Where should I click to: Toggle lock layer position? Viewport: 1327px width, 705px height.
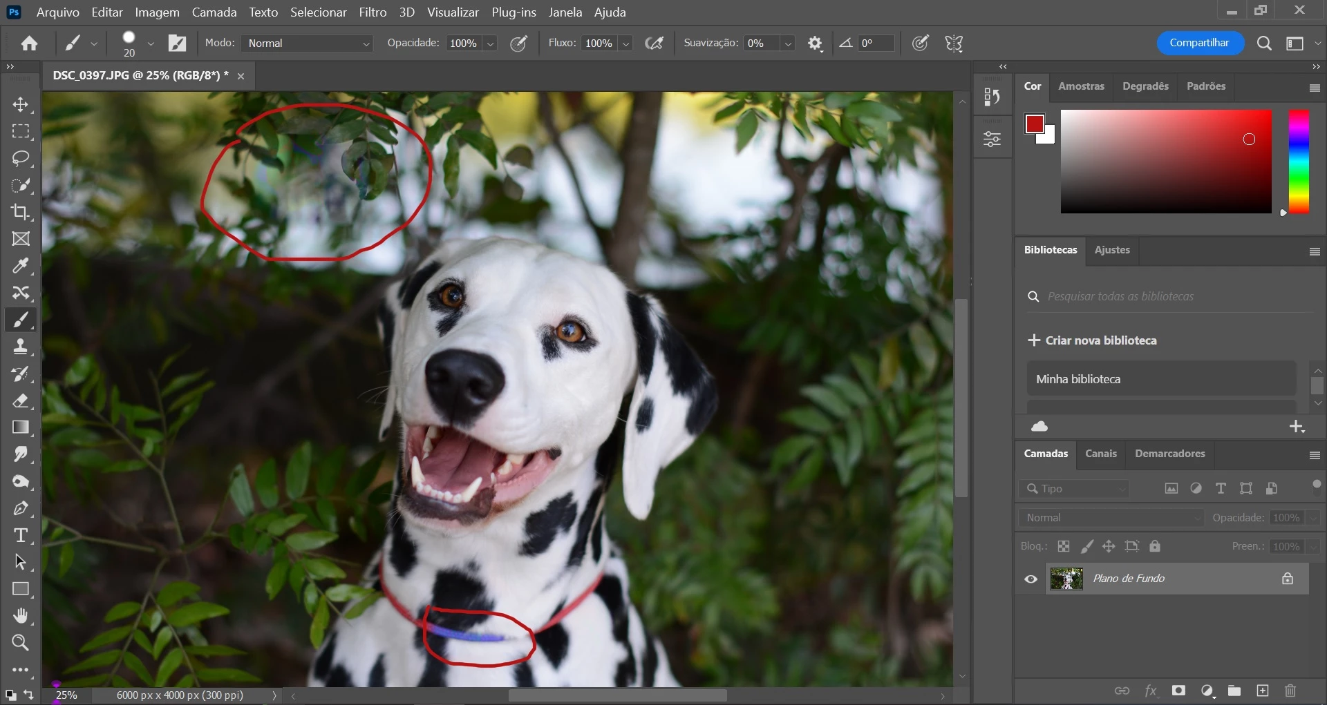point(1109,546)
